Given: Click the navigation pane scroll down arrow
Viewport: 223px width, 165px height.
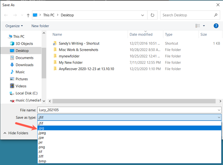Looking at the screenshot, I should point(44,101).
